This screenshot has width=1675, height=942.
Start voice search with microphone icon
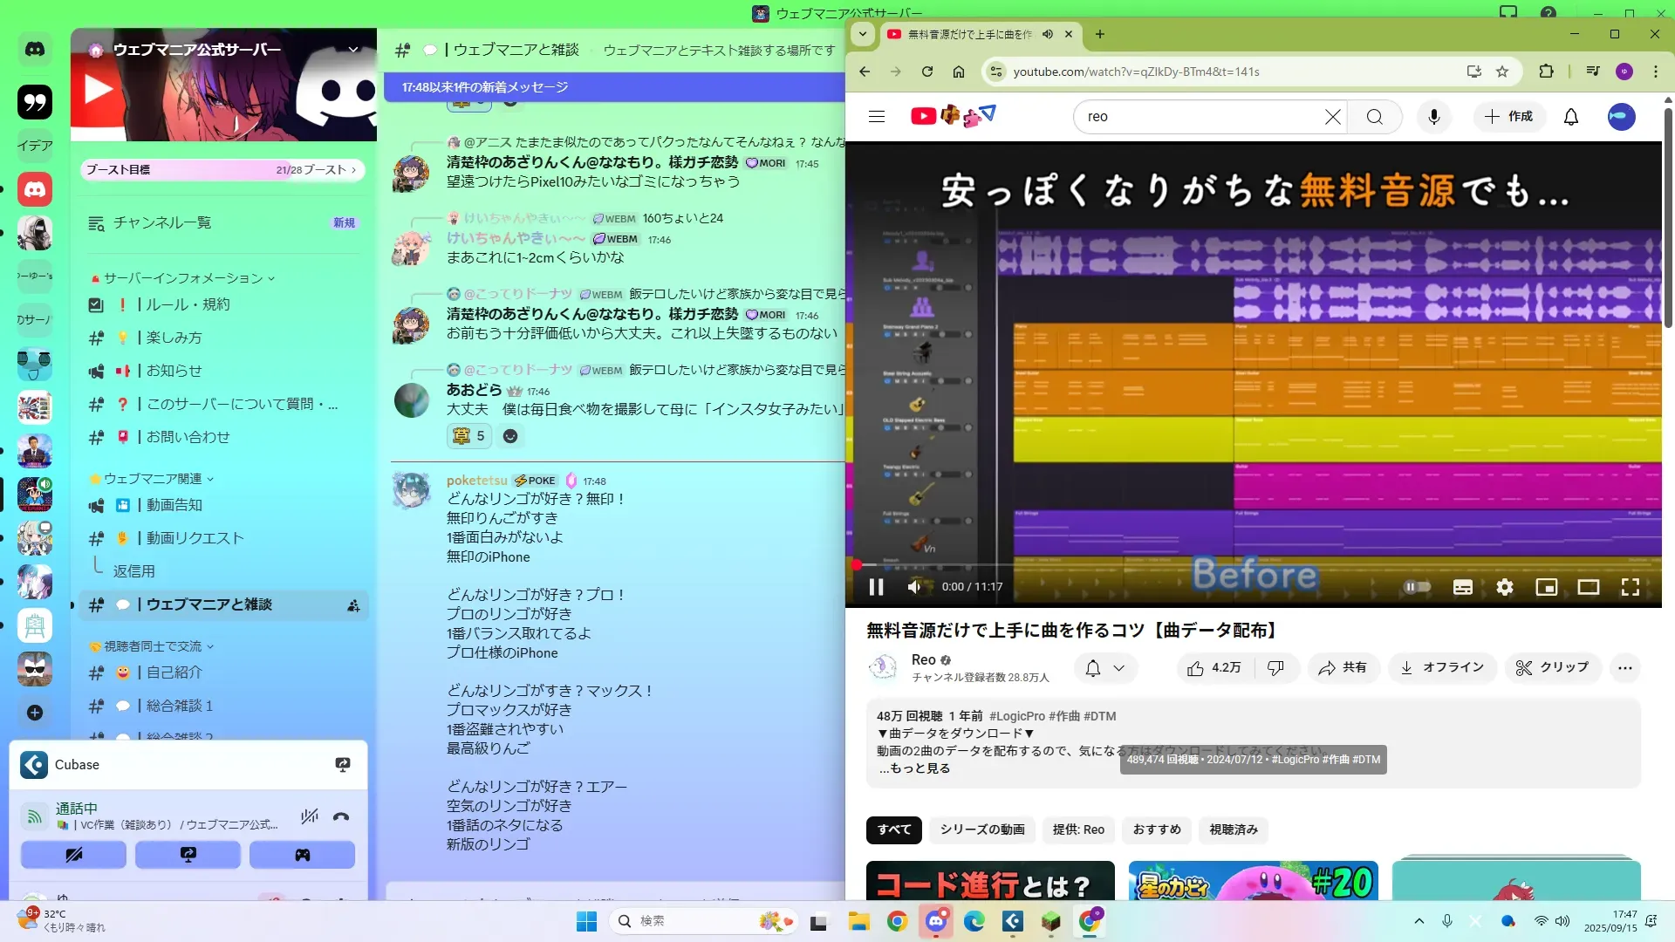tap(1433, 117)
